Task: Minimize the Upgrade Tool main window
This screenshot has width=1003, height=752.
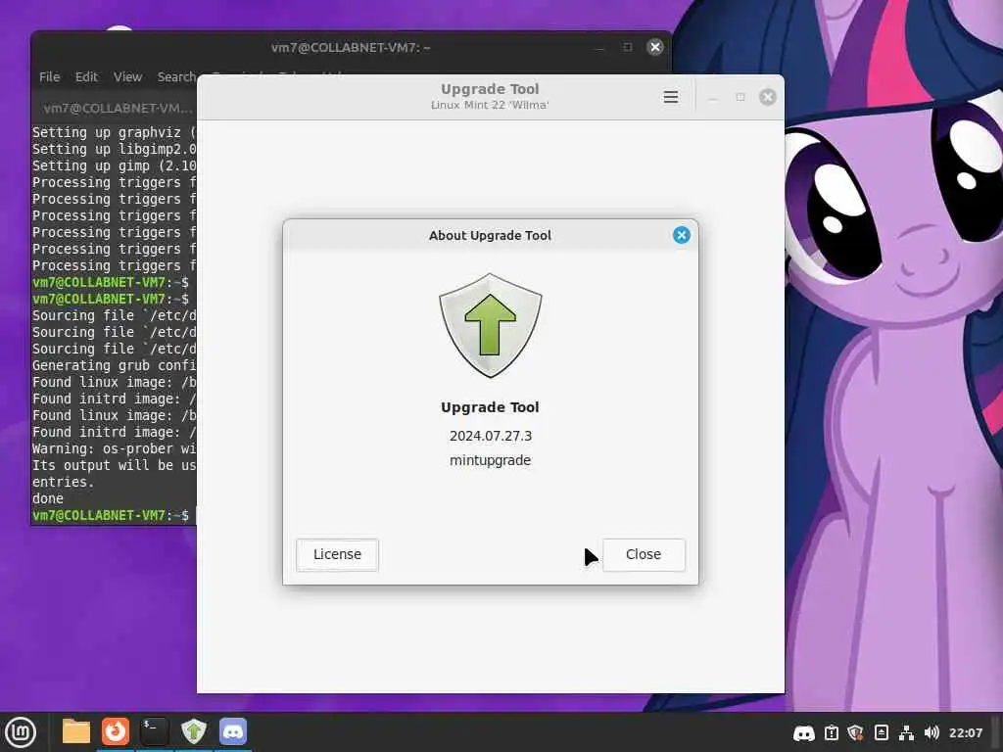Action: click(713, 97)
